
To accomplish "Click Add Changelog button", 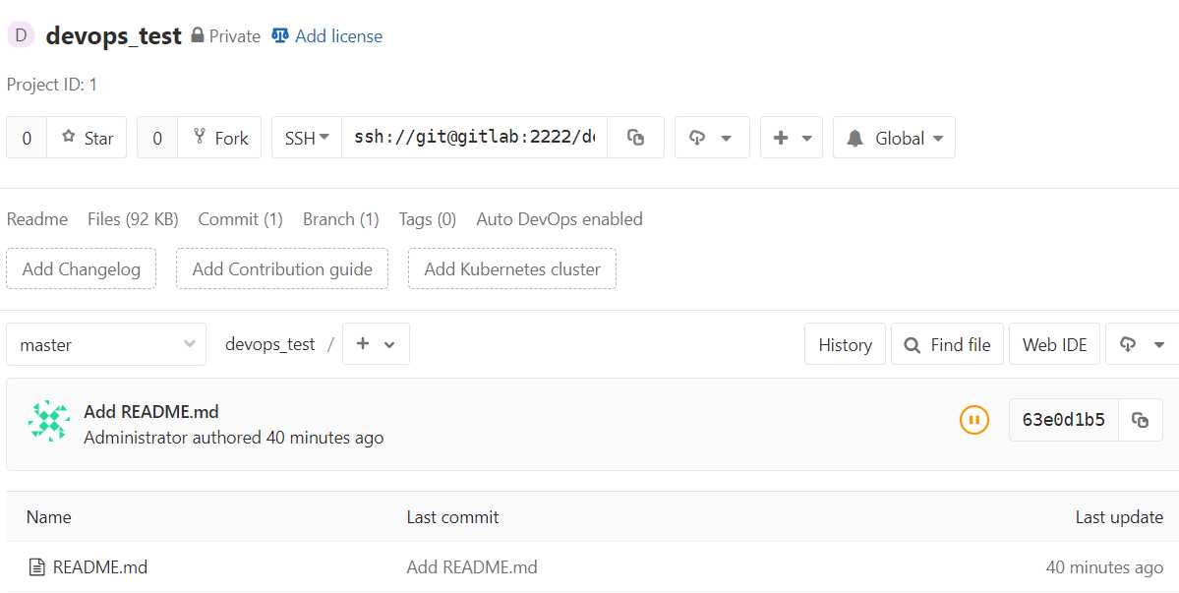I will (82, 269).
